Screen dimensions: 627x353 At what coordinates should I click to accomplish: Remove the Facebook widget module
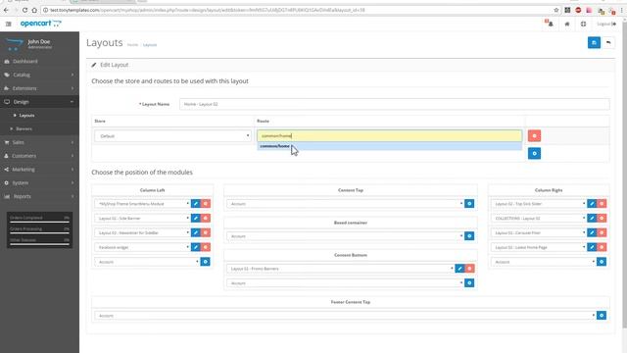pos(205,247)
